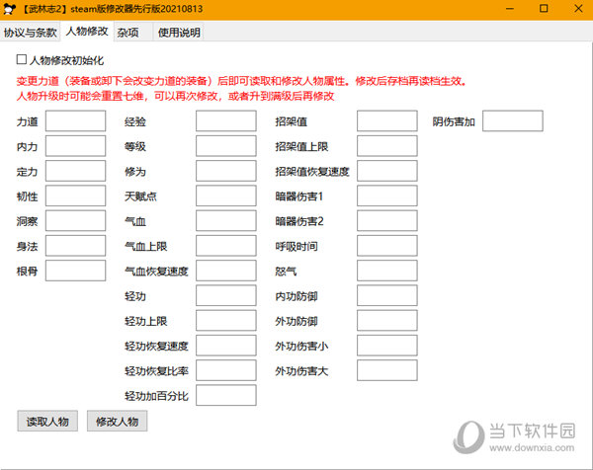This screenshot has height=470, width=593.
Task: Click the 阴伤害加 label
Action: coord(454,121)
